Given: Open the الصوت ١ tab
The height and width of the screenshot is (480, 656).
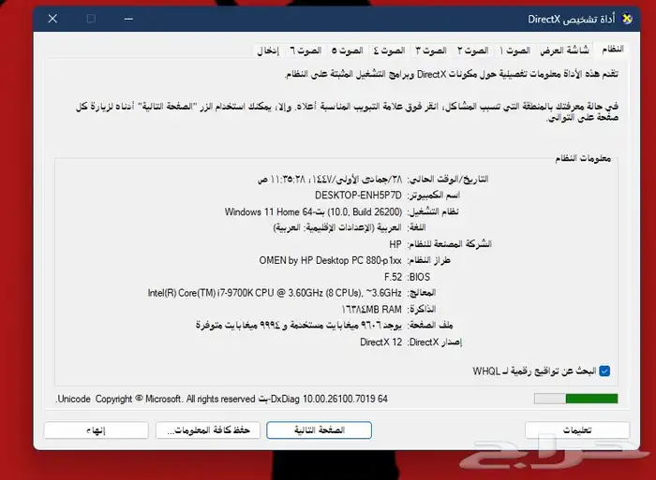Looking at the screenshot, I should point(515,51).
